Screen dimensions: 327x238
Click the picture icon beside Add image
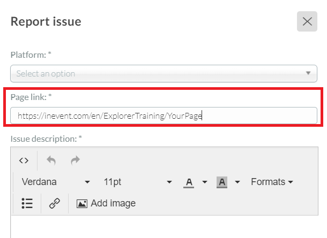point(82,204)
